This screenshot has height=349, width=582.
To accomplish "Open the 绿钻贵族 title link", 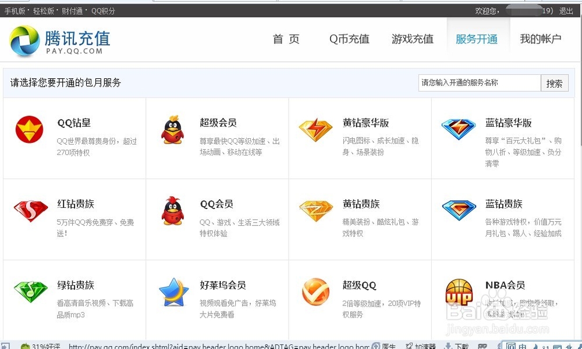I will coord(76,285).
